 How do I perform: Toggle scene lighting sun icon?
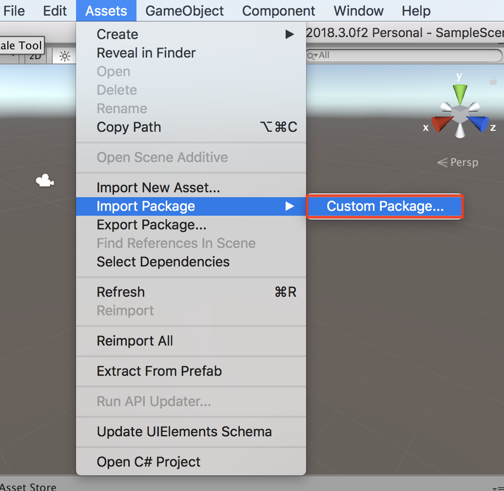point(65,57)
